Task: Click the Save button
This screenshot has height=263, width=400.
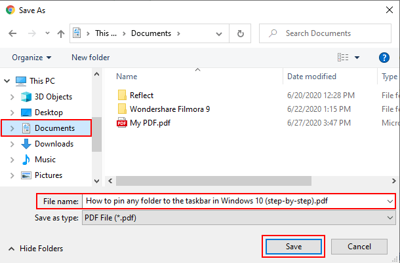Action: click(x=294, y=247)
